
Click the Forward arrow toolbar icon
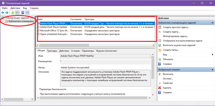click(7, 13)
